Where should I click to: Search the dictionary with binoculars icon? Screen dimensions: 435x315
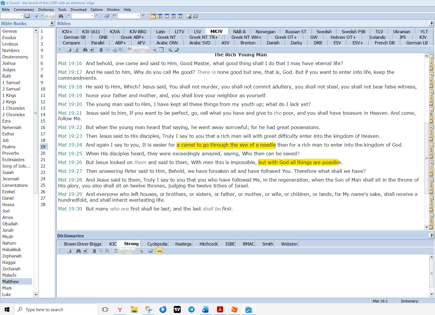point(78,251)
